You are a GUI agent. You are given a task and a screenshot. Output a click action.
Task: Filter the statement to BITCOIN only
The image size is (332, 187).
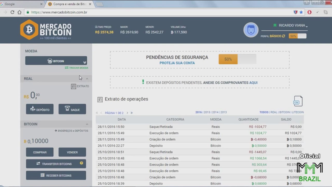tap(285, 112)
